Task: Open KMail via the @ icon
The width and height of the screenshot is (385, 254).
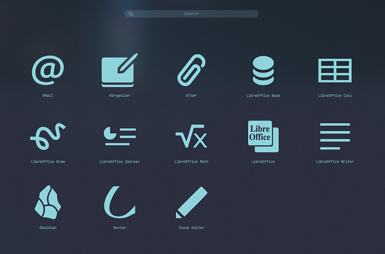Action: click(48, 70)
